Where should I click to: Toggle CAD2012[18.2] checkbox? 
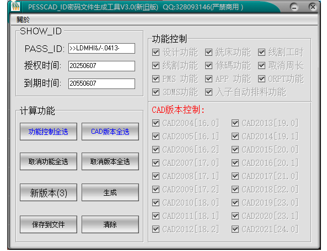[156, 229]
